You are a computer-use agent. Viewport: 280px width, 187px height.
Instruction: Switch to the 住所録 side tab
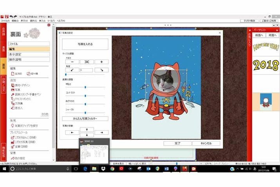coord(3,31)
